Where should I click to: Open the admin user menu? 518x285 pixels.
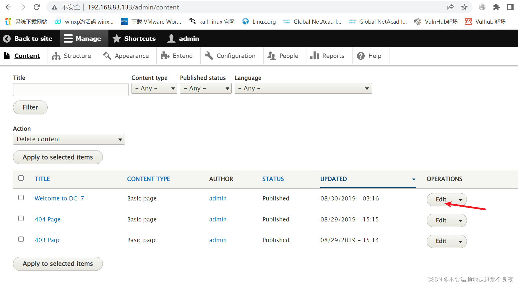tap(183, 38)
